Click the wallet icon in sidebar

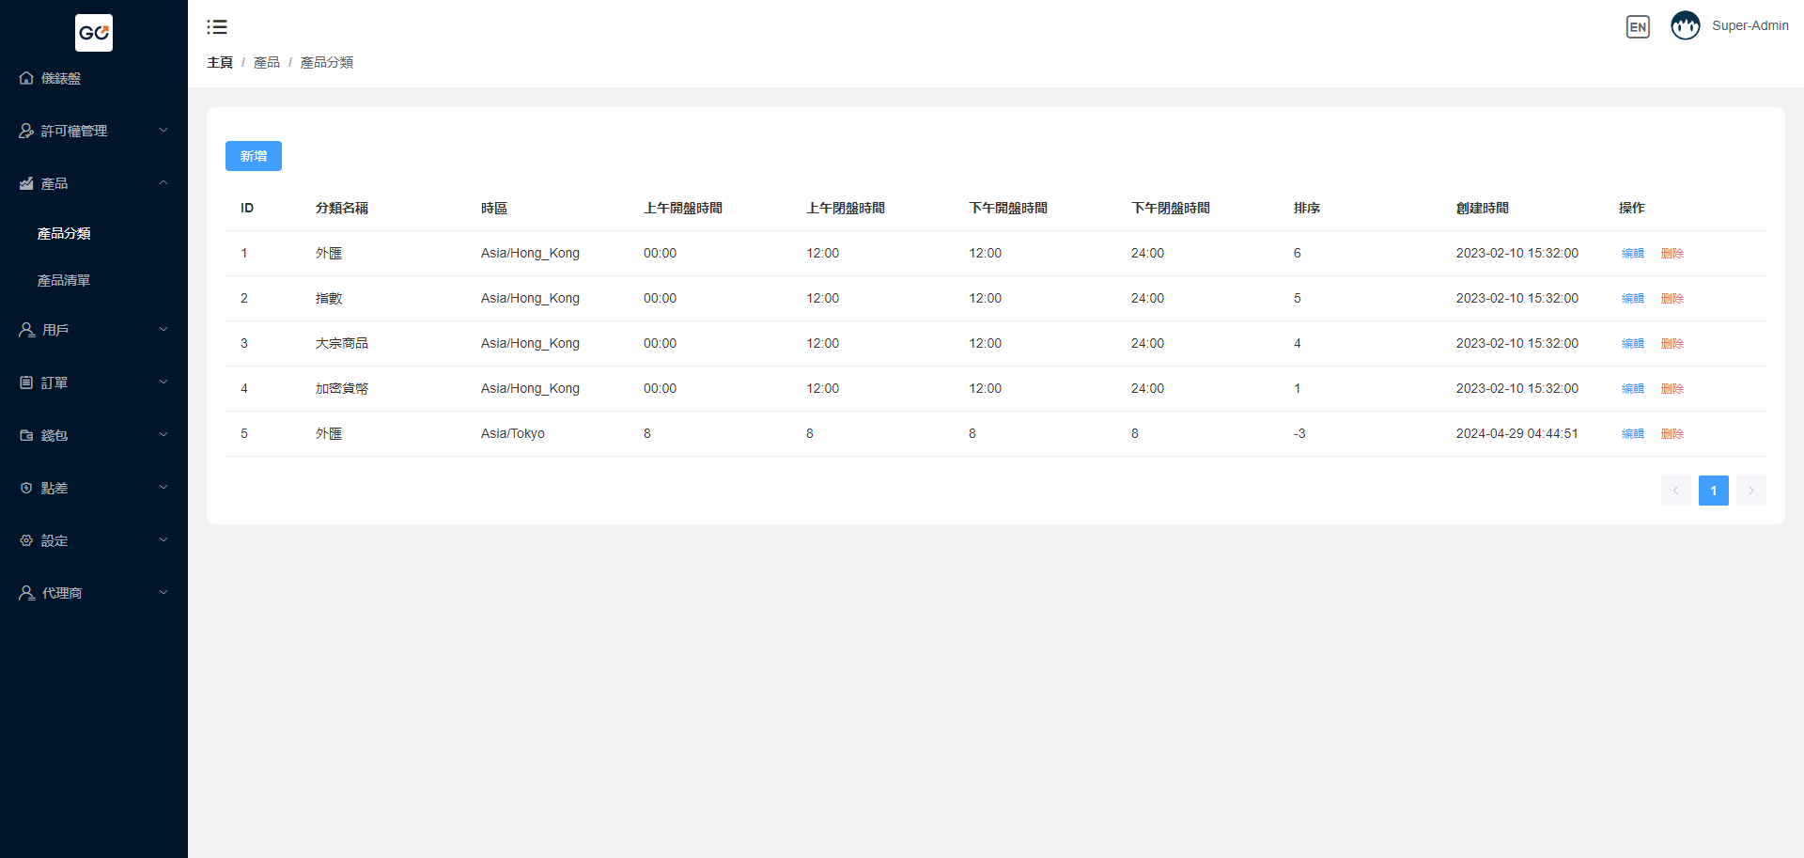coord(26,435)
